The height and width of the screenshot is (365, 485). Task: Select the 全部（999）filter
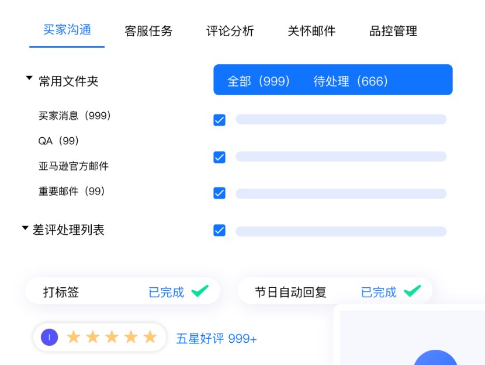point(259,81)
